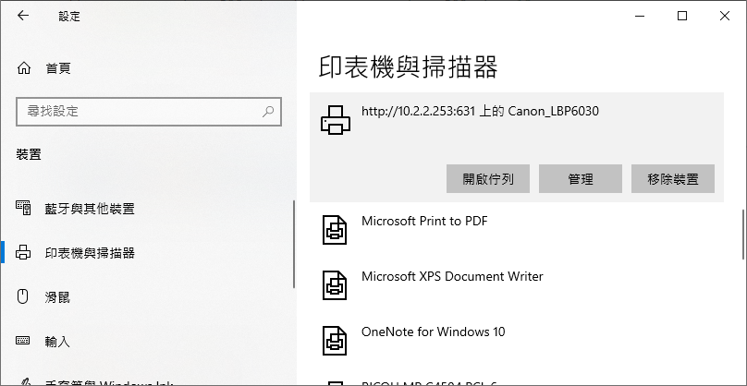The width and height of the screenshot is (747, 386).
Task: Open the 滑鼠 settings page
Action: [57, 297]
